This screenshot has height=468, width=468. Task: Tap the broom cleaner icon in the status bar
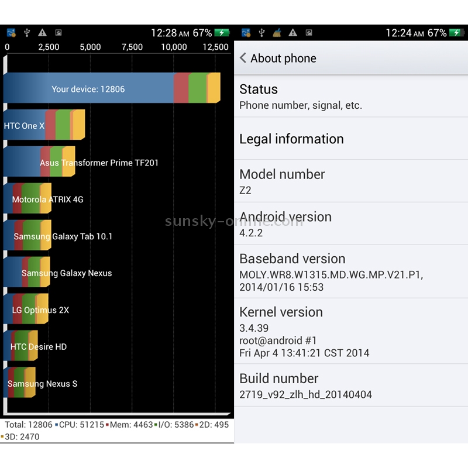tap(277, 33)
